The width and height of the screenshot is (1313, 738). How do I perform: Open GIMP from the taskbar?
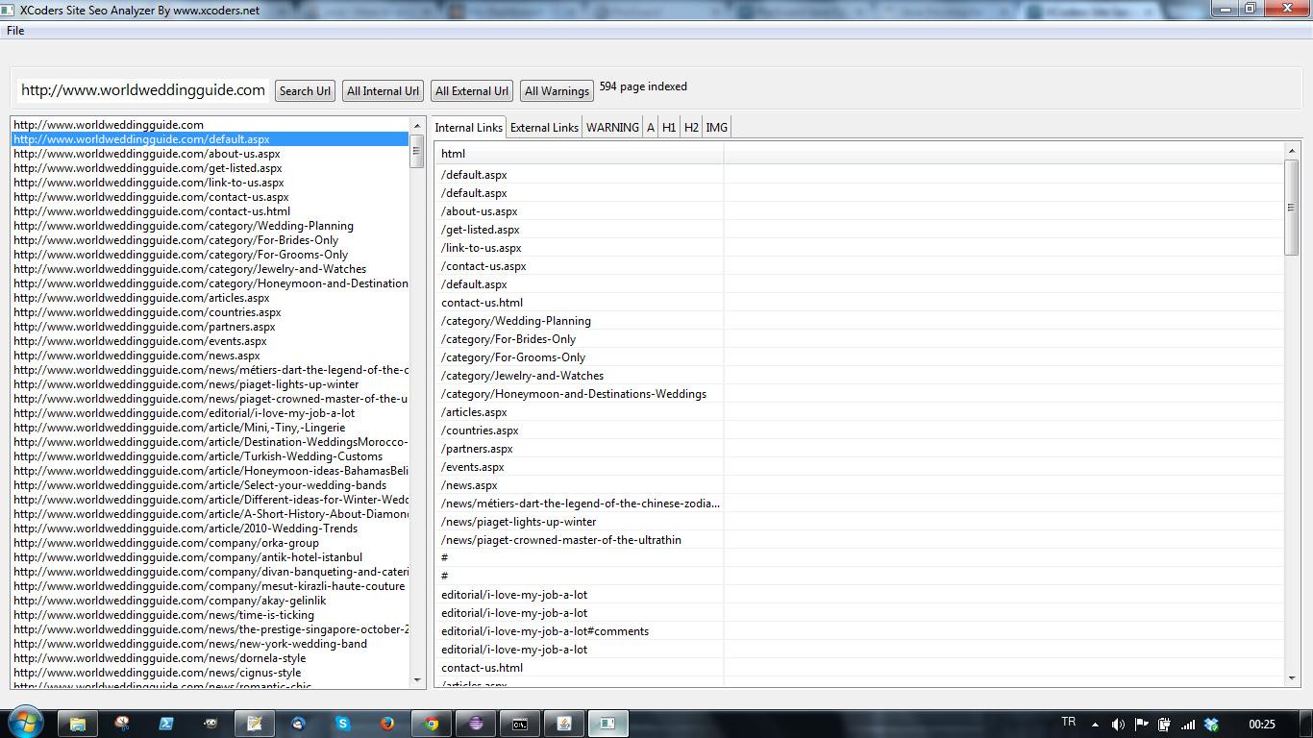[x=211, y=724]
